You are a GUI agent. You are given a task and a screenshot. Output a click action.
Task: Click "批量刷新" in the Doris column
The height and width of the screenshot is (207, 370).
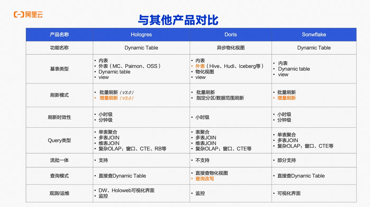click(x=205, y=92)
